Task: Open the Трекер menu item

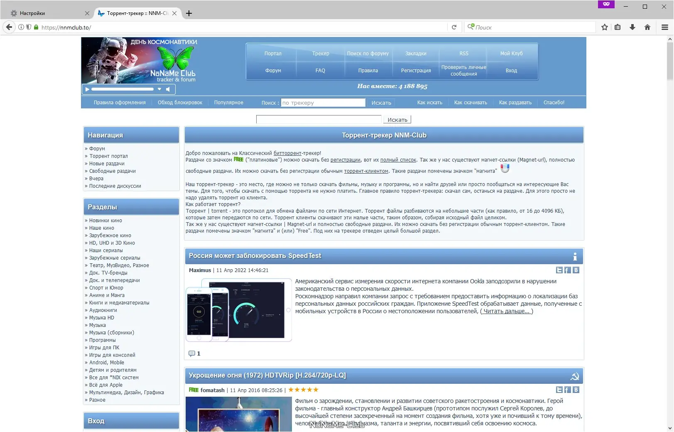Action: pyautogui.click(x=321, y=54)
